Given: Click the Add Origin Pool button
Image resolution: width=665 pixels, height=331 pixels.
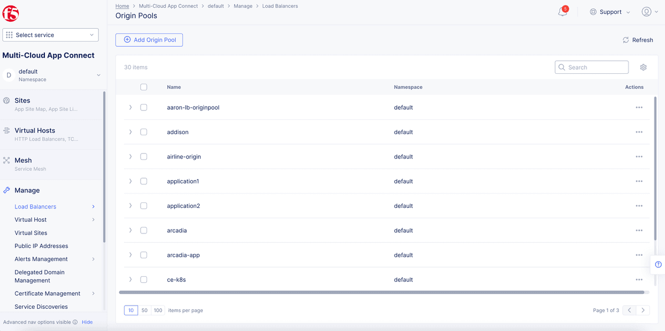Looking at the screenshot, I should [149, 39].
